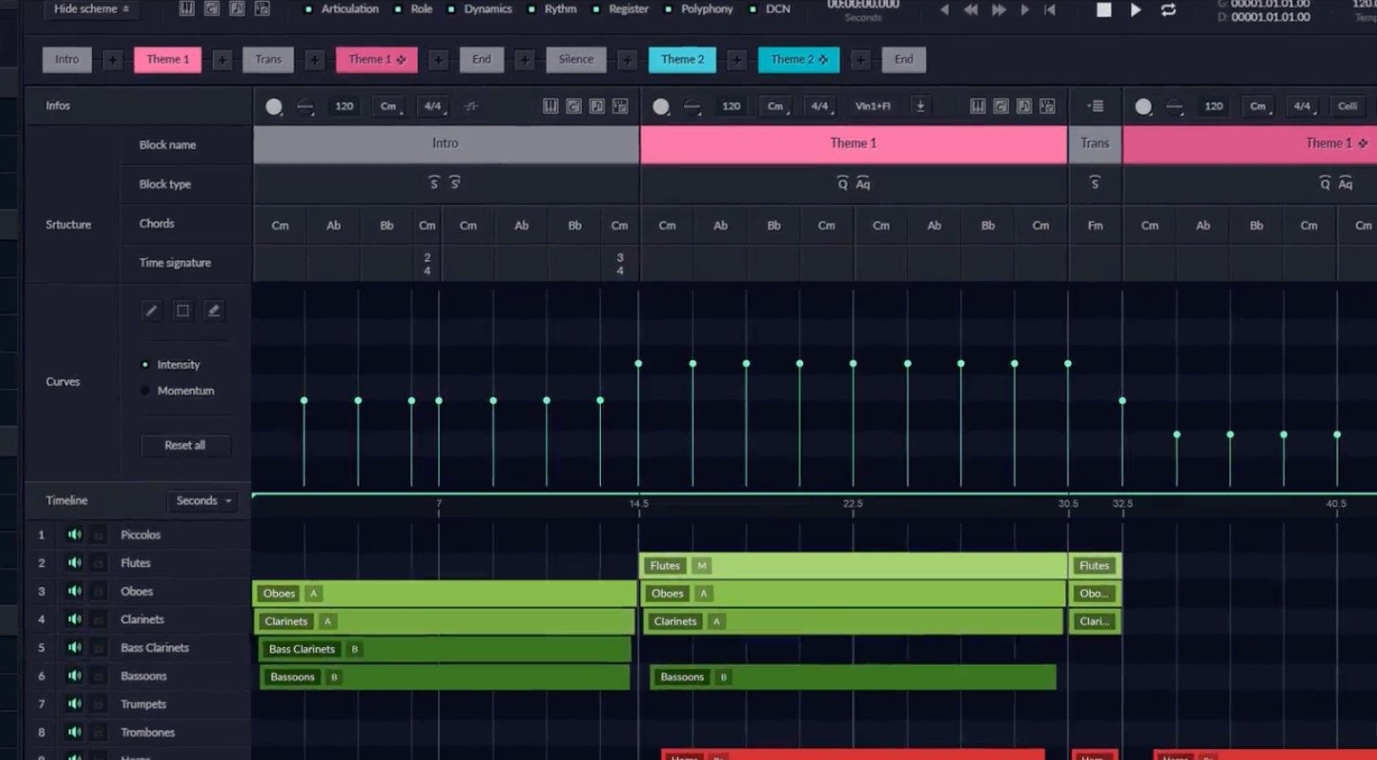Click the Q block type icon under Theme 1
This screenshot has height=760, width=1377.
[x=842, y=183]
